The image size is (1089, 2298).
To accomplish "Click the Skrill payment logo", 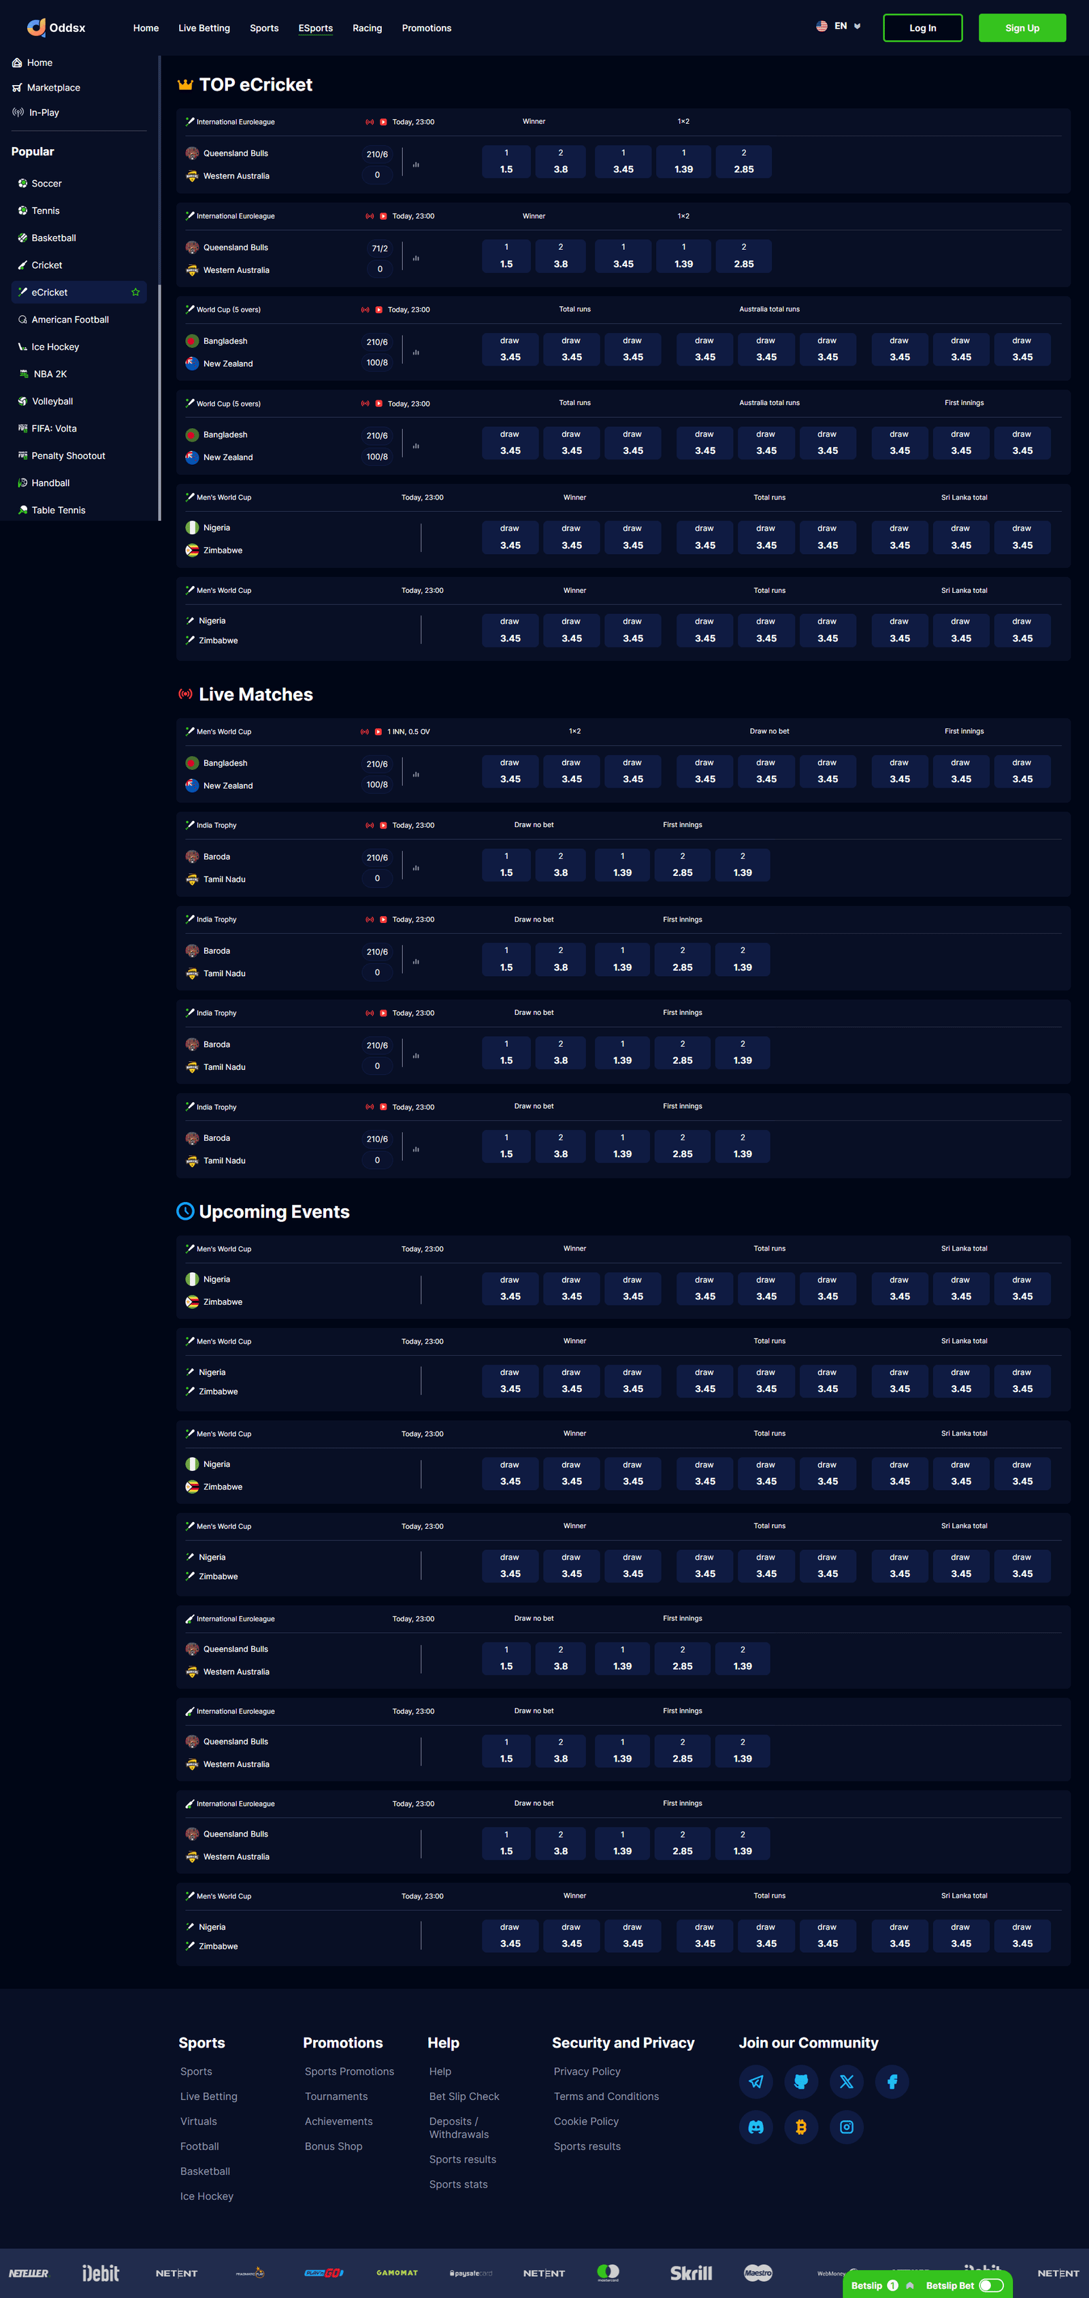I will click(692, 2273).
